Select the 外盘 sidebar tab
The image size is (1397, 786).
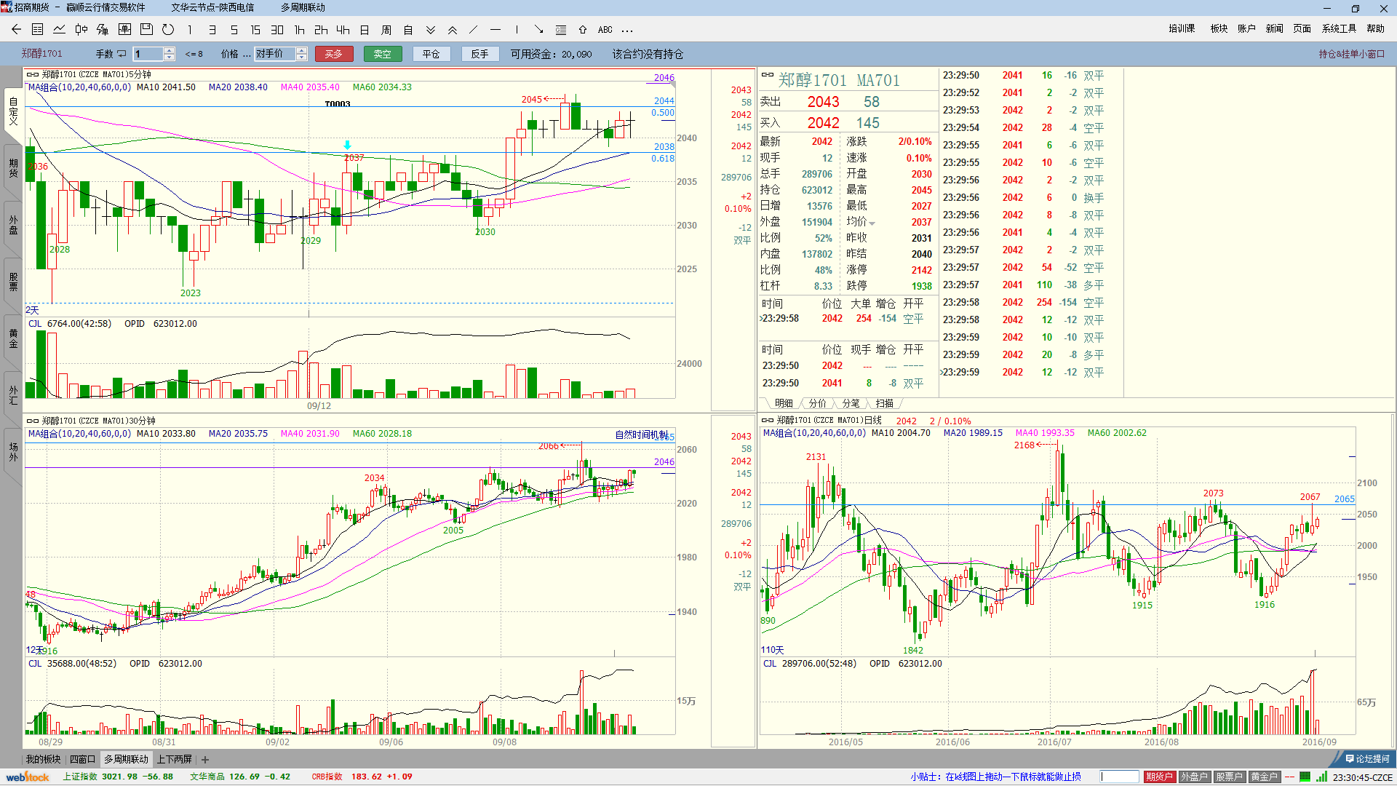(13, 225)
